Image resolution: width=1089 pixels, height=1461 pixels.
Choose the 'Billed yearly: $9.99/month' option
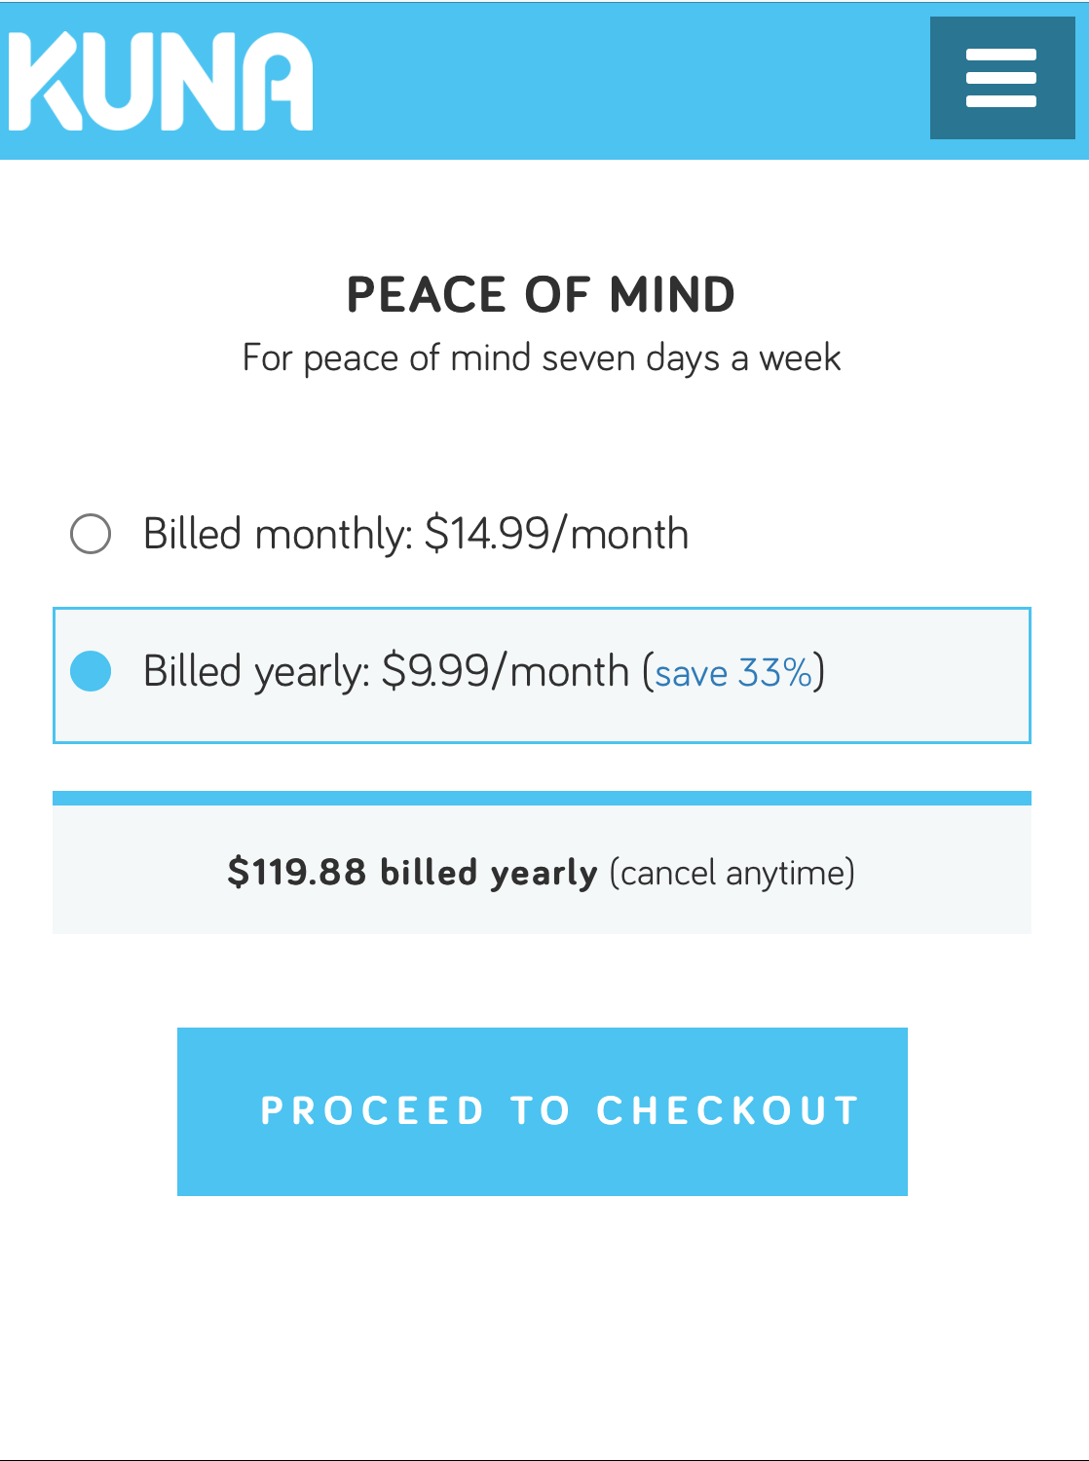pos(92,672)
